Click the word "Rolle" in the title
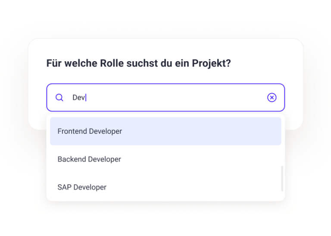This screenshot has width=331, height=236. 112,63
